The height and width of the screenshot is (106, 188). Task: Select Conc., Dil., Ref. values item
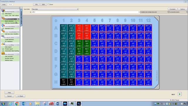12,16
